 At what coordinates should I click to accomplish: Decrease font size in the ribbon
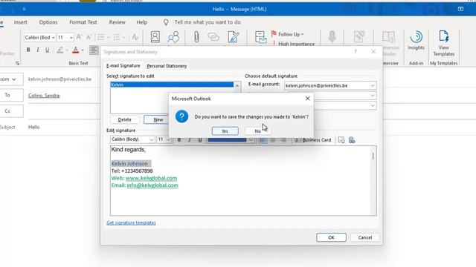(x=89, y=37)
